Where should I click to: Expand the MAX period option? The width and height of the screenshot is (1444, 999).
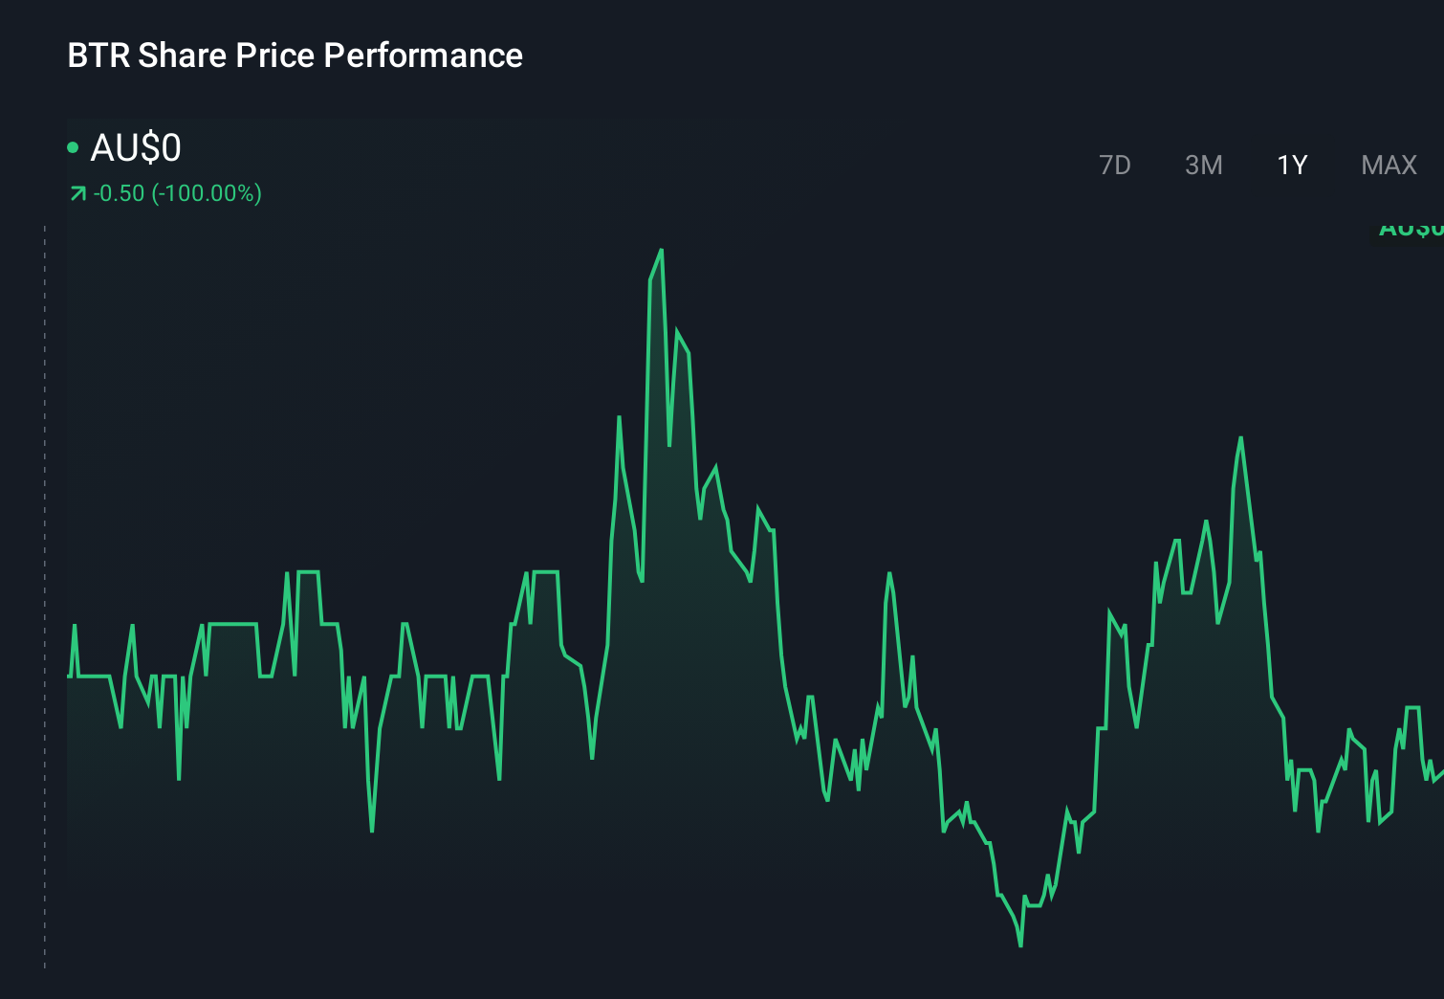tap(1388, 165)
